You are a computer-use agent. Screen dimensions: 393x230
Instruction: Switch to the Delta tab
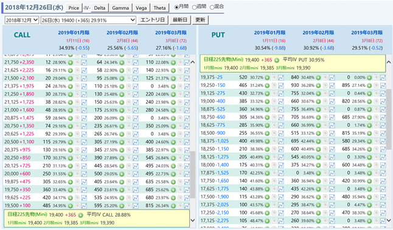100,8
